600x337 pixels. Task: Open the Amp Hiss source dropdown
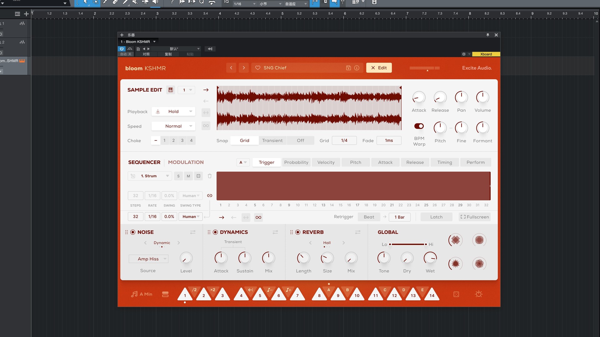(148, 259)
